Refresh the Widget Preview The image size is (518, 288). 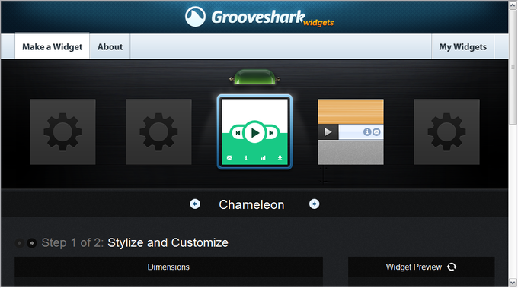click(452, 267)
